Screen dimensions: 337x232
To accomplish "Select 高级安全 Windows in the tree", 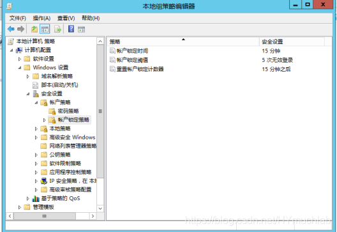I will [x=72, y=137].
